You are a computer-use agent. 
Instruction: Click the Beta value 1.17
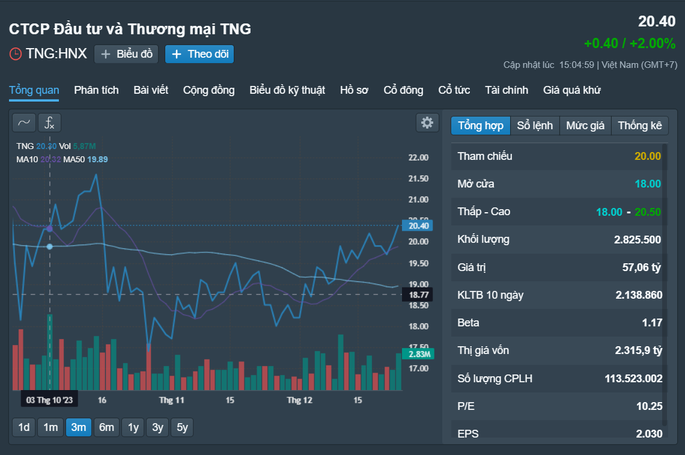click(652, 323)
